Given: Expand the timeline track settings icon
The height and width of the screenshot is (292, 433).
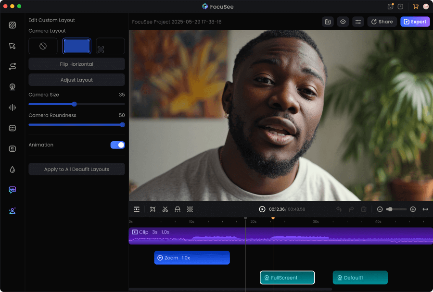Looking at the screenshot, I should point(137,209).
